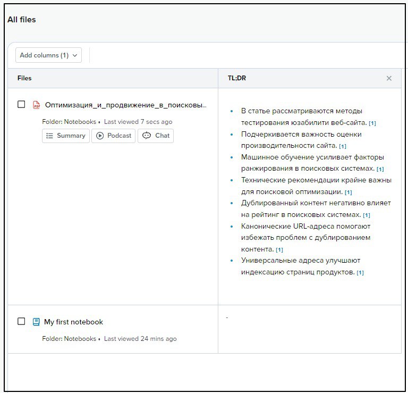Viewport: 408px width, 393px height.
Task: Click citation [1] after индексацию страниц продуктов
Action: (360, 273)
